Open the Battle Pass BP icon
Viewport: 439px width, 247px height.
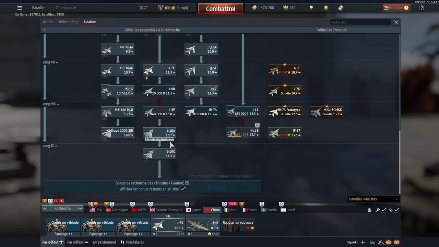point(341,8)
